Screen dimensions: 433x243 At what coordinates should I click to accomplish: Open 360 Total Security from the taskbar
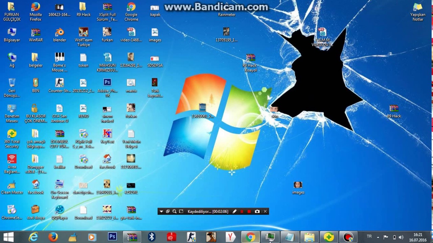[x=329, y=237]
